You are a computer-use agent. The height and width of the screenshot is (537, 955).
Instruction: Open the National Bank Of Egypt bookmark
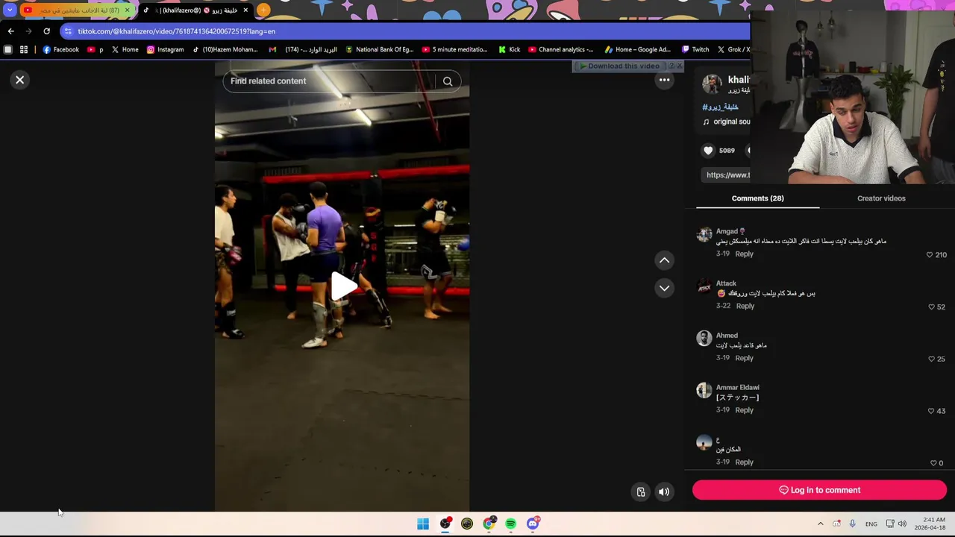(x=379, y=50)
